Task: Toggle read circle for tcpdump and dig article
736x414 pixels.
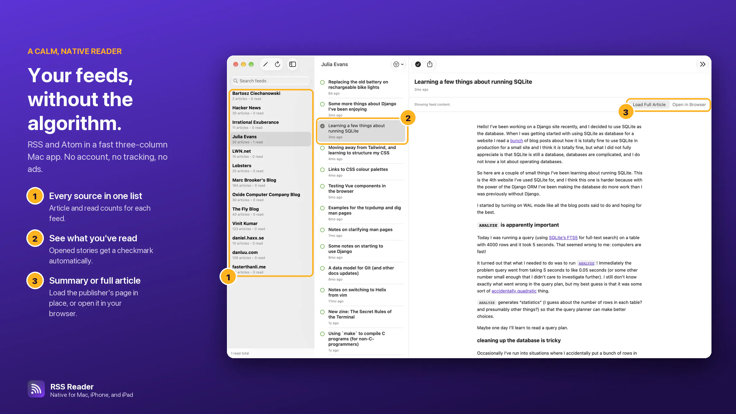Action: tap(322, 208)
